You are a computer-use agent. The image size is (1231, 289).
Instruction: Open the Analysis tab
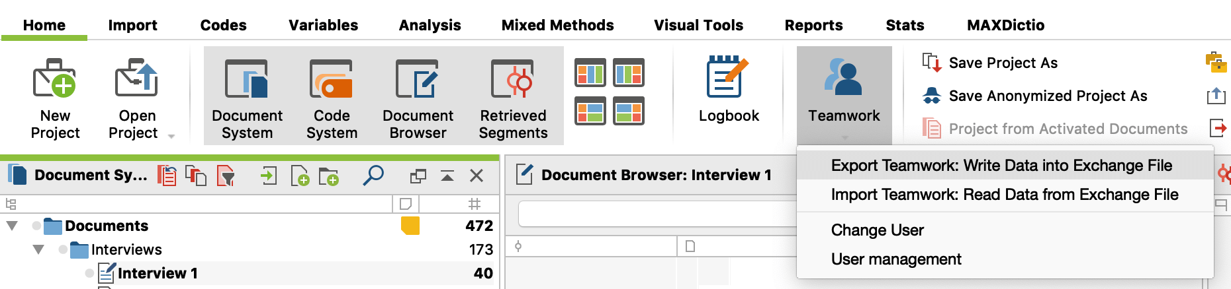[430, 25]
